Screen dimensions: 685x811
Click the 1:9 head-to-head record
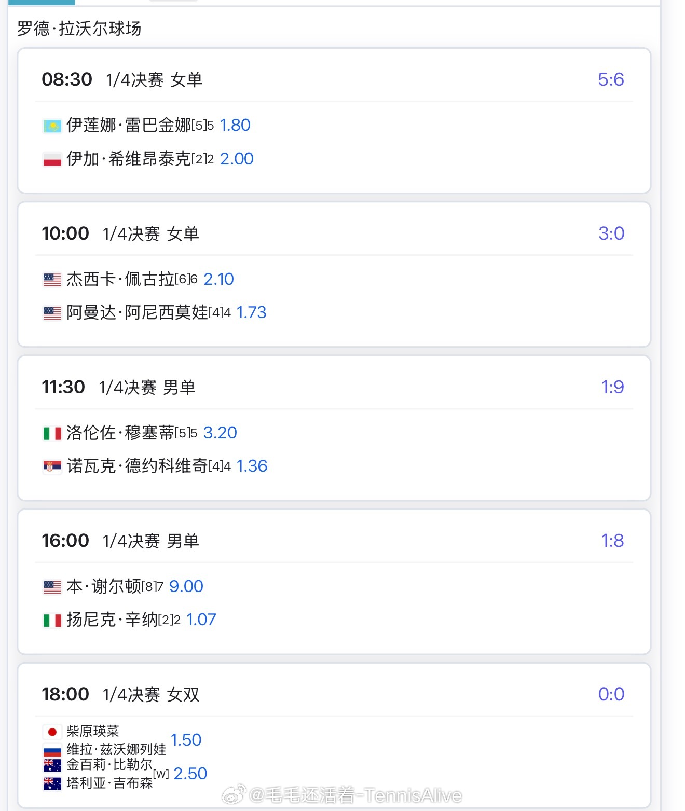coord(612,387)
